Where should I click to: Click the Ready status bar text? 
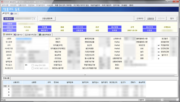coord(3,100)
